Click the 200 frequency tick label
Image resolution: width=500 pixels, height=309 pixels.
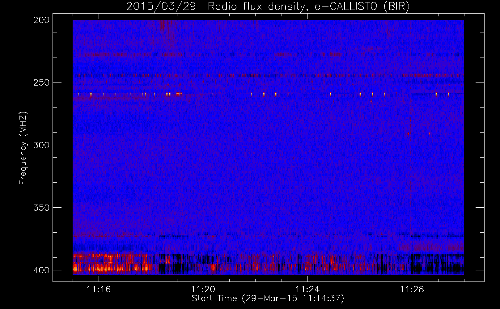41,20
